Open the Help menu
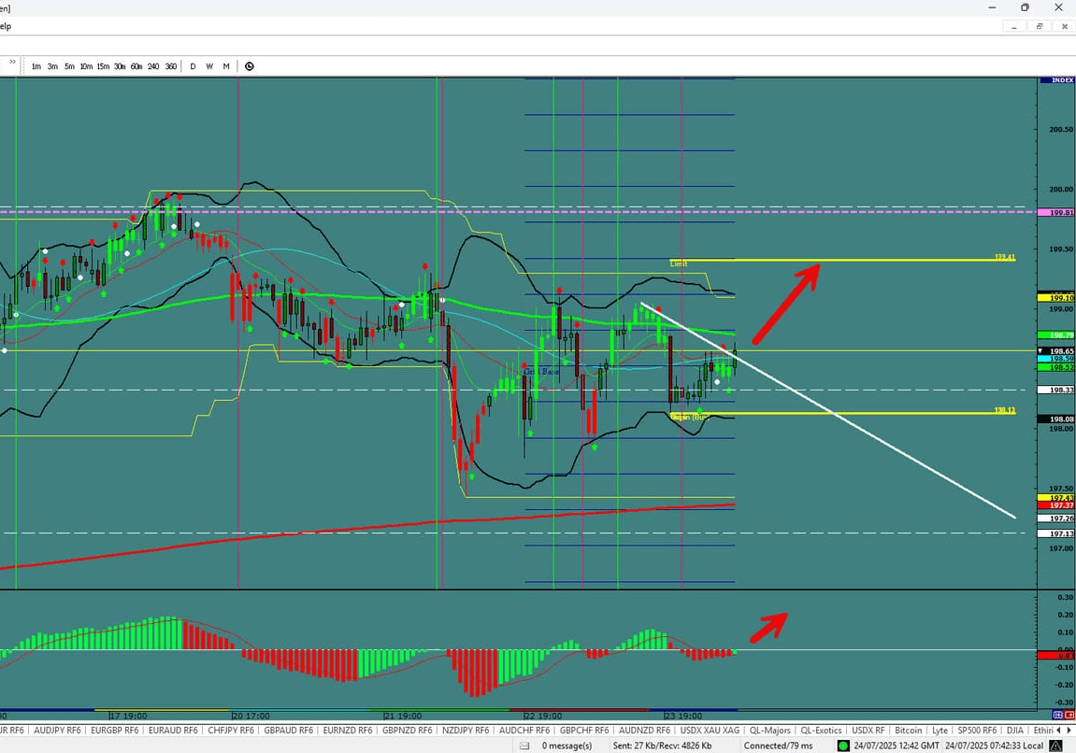 (x=6, y=26)
